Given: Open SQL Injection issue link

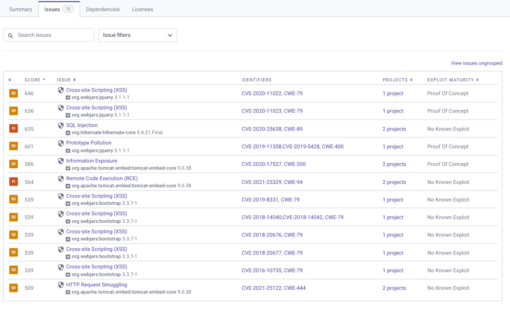Looking at the screenshot, I should coord(82,125).
